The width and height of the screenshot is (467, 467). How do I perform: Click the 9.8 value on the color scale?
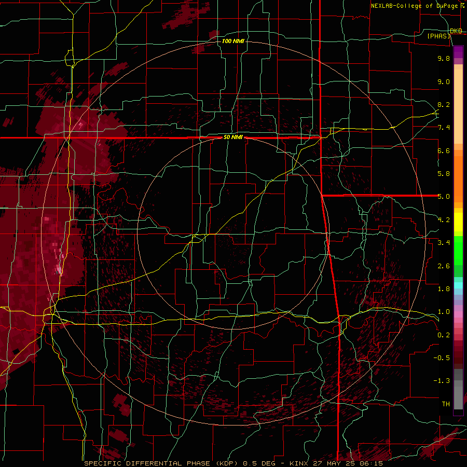pos(444,58)
